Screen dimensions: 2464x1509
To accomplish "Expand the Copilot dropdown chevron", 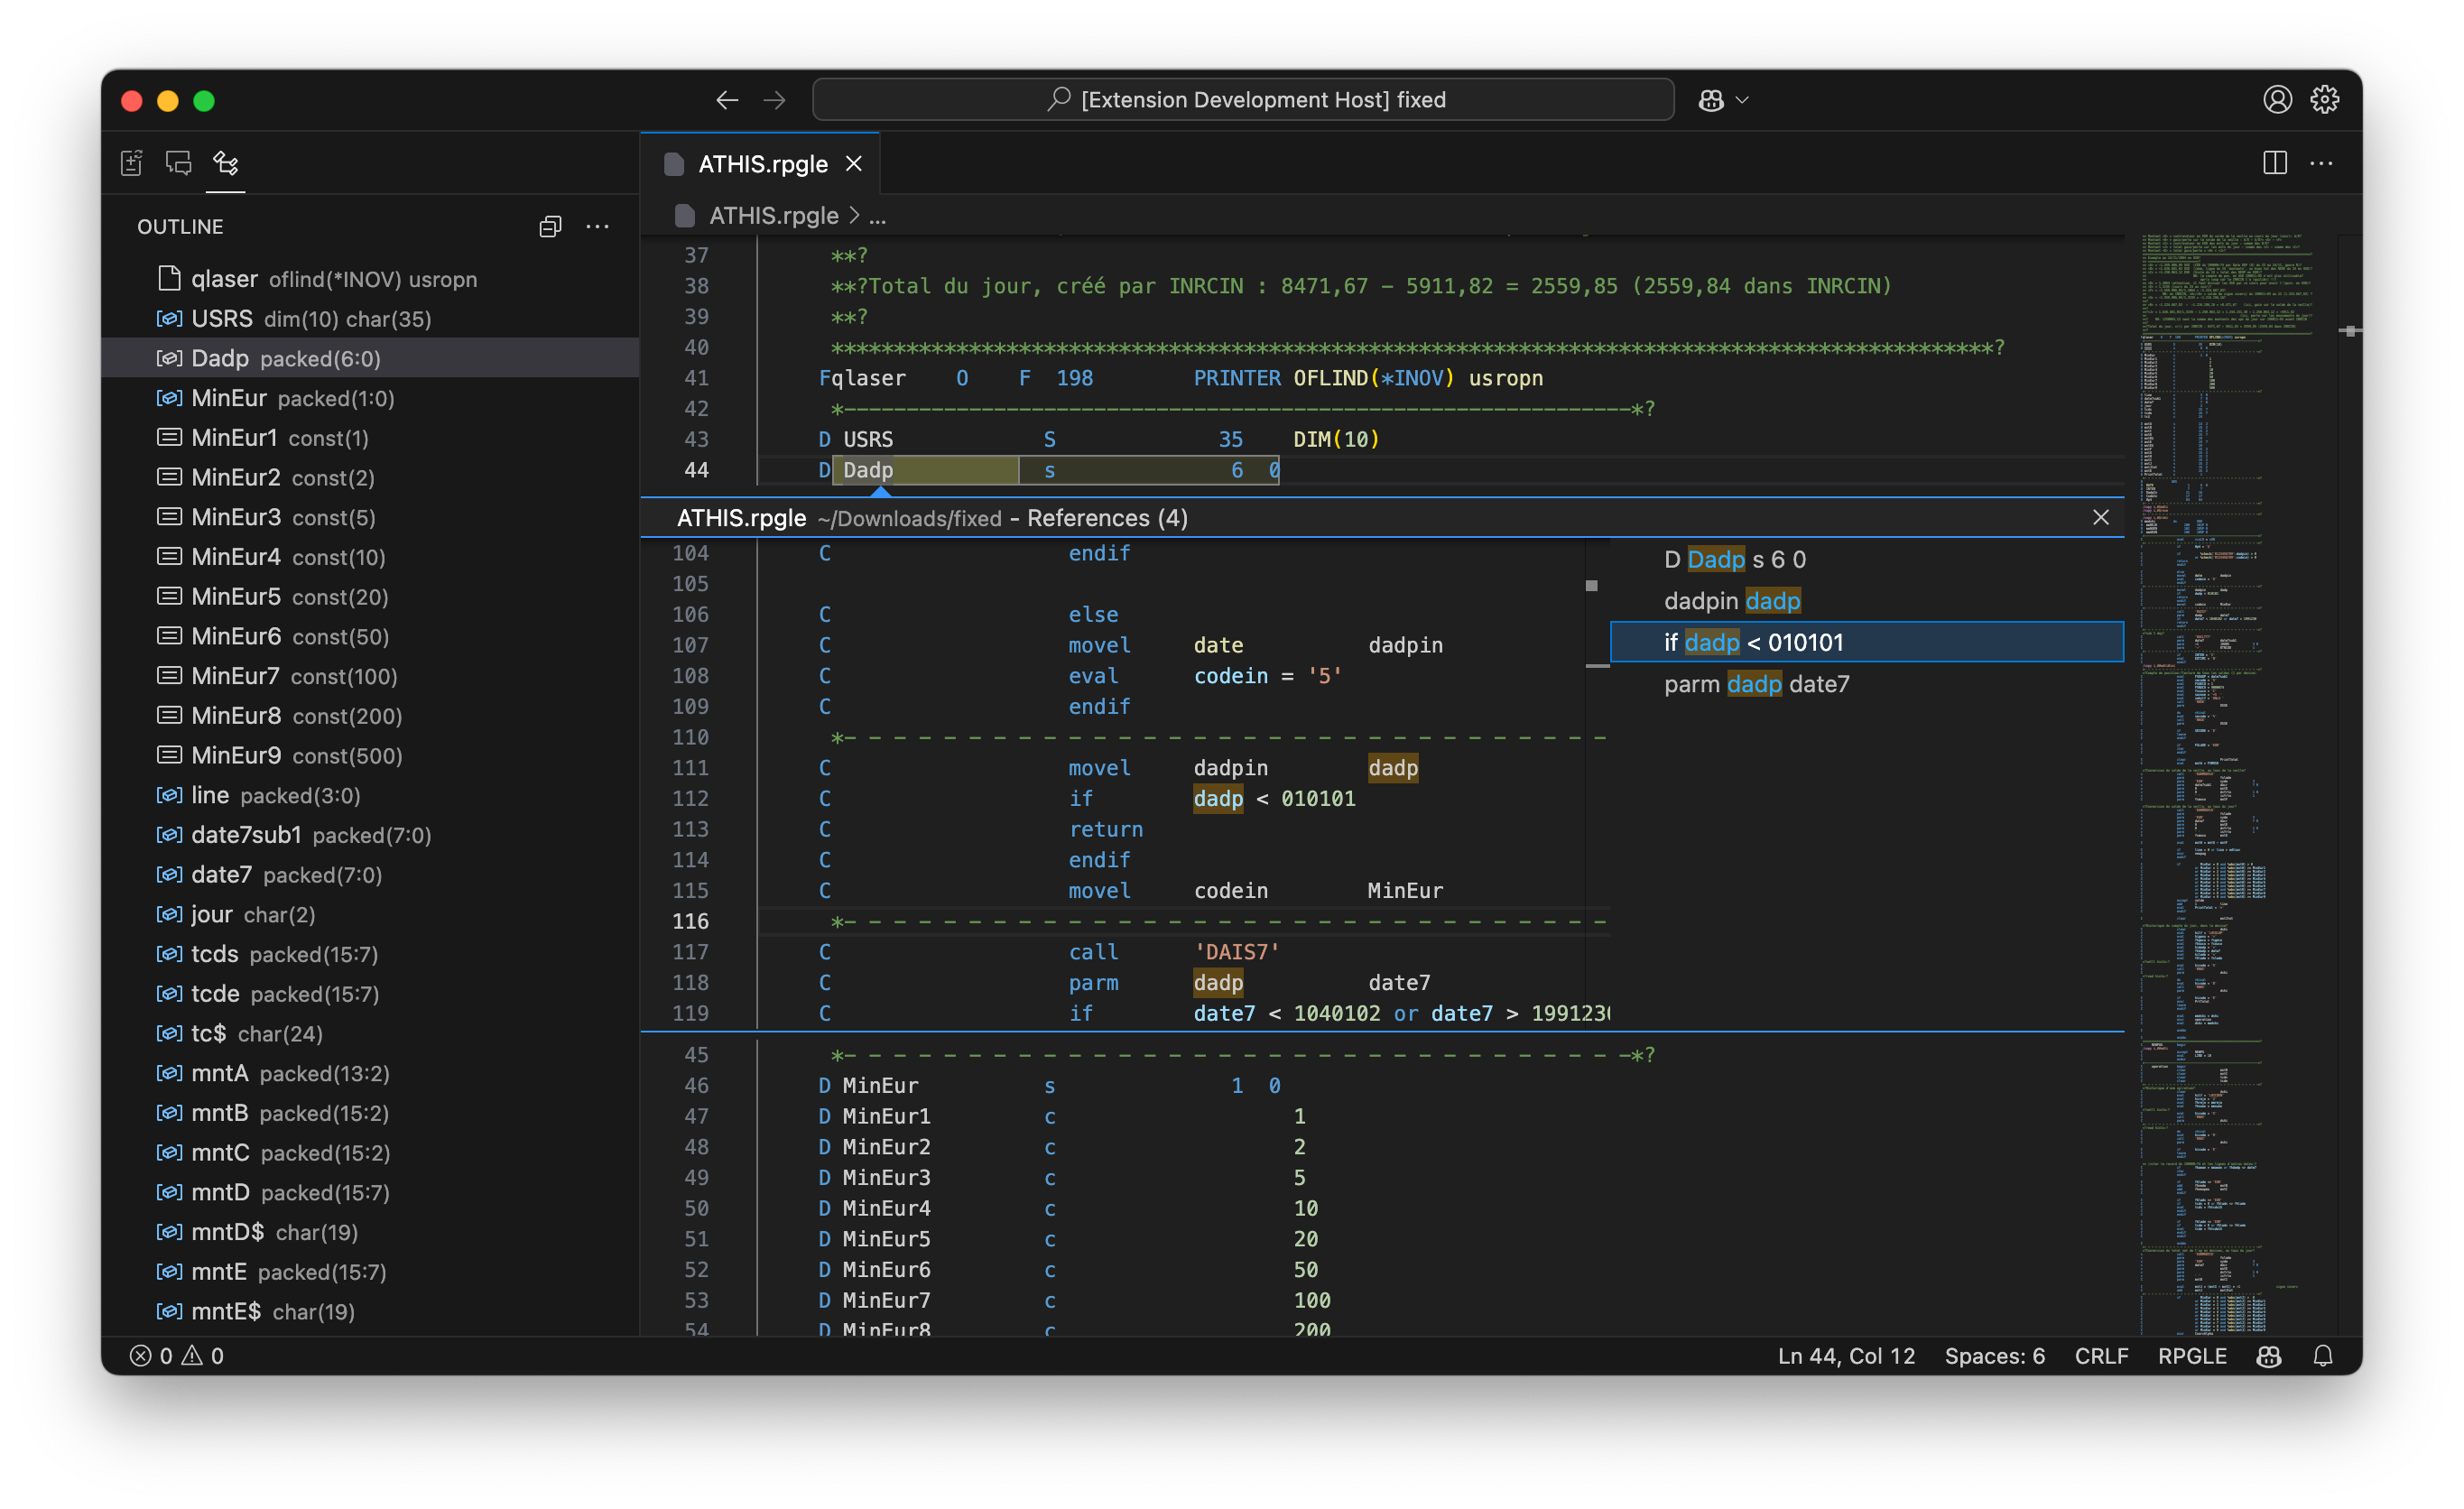I will (x=1742, y=100).
